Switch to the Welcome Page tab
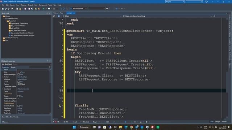Viewport: 232px width, 130px height. 58,13
